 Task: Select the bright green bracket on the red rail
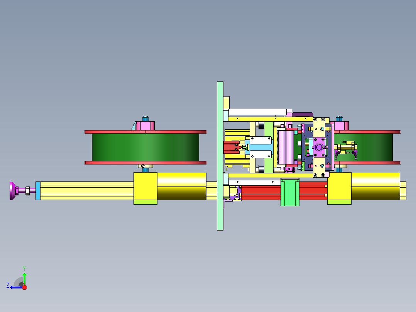pyautogui.click(x=290, y=192)
